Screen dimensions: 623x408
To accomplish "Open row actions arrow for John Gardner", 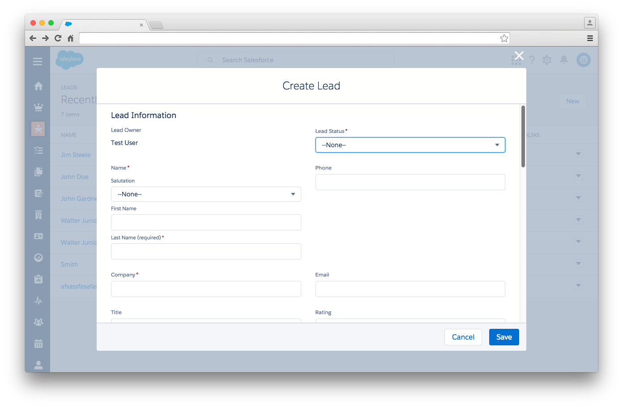I will pos(579,198).
